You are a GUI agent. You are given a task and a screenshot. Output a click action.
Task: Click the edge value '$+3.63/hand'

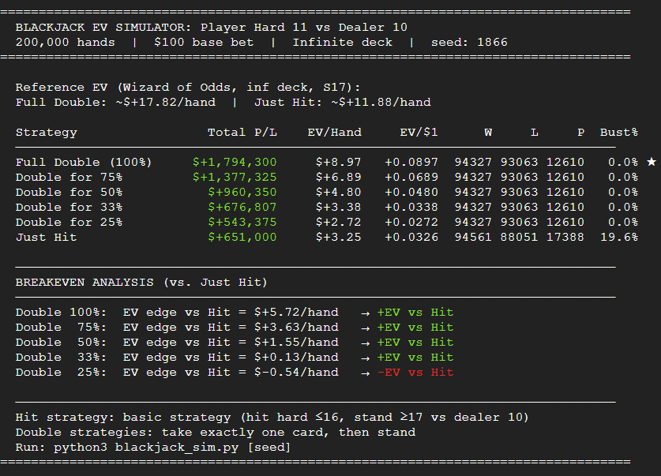(x=296, y=328)
